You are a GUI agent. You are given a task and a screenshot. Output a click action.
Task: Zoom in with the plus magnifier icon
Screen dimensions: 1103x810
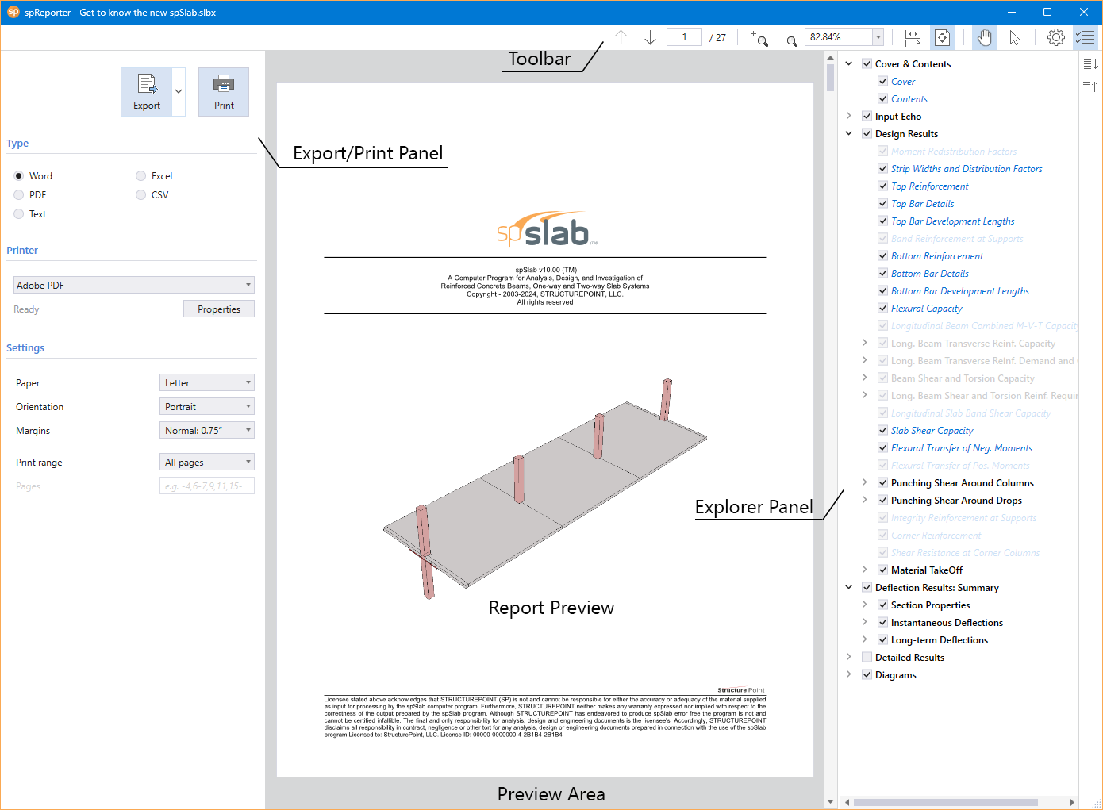[759, 37]
